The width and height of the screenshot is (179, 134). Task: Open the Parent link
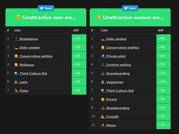pos(111,100)
